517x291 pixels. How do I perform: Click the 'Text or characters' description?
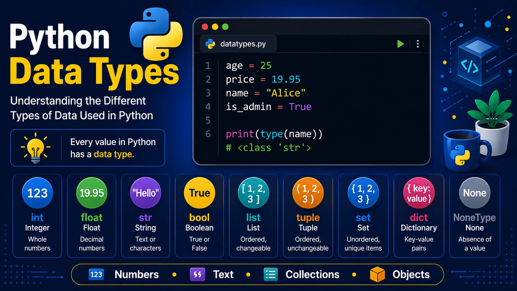click(145, 244)
